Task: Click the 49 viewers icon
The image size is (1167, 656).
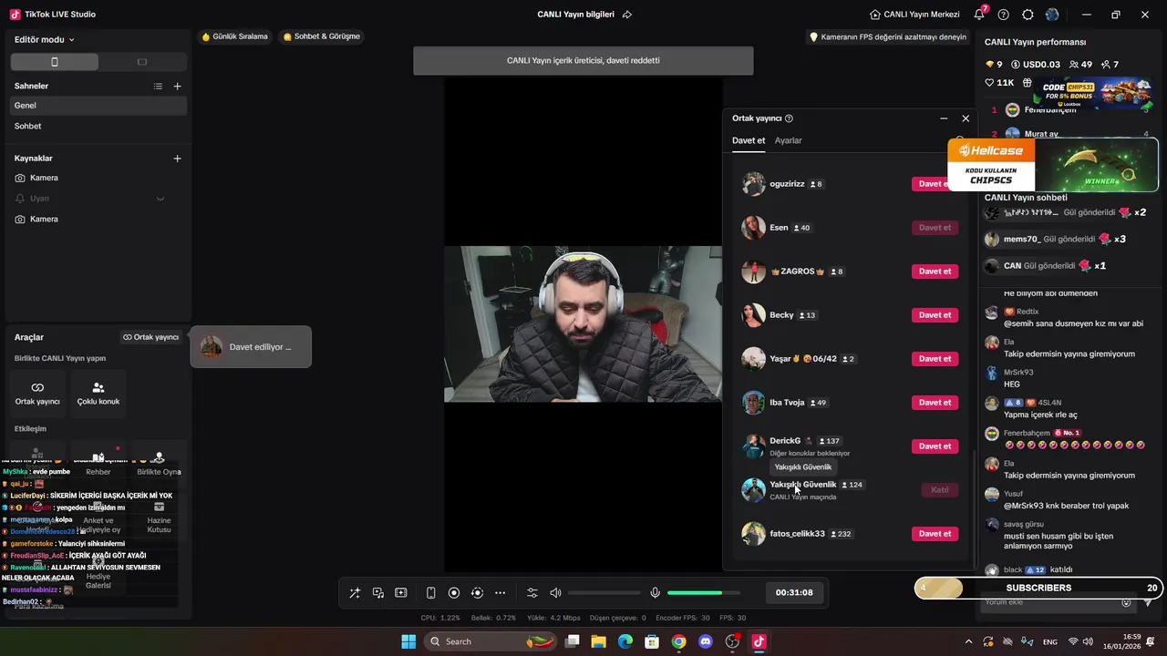Action: coord(1074,65)
